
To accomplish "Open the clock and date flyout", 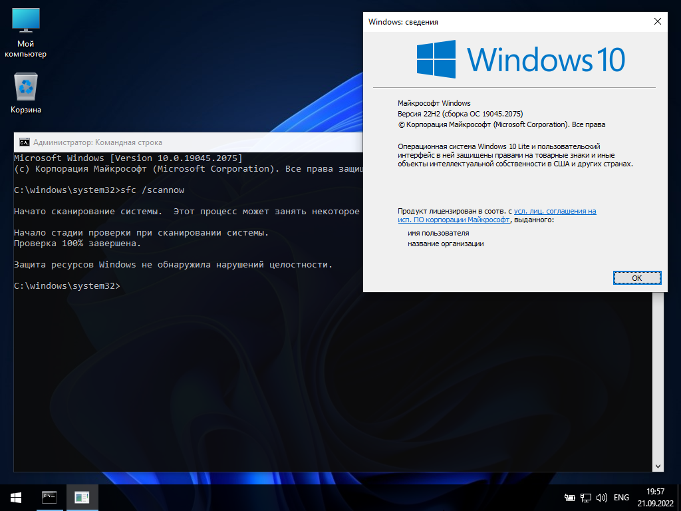I will [654, 497].
